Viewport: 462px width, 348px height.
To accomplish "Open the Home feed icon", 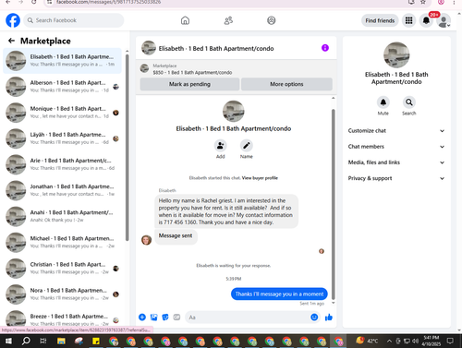I will coord(185,20).
